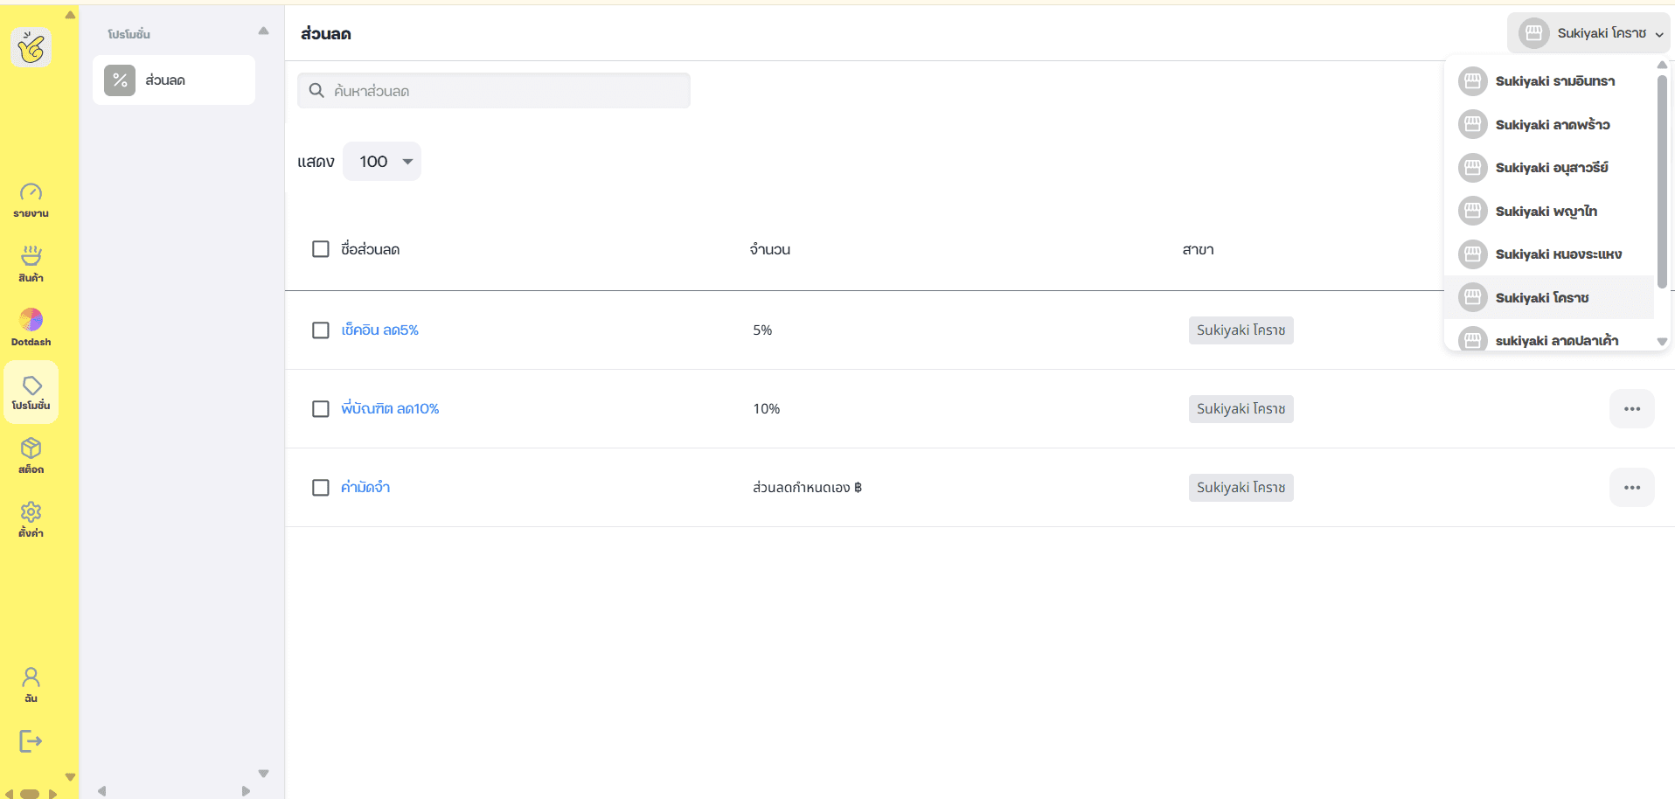Screen dimensions: 1675x799
Task: Open the เช็คอิน ลด5% discount link
Action: click(x=379, y=330)
